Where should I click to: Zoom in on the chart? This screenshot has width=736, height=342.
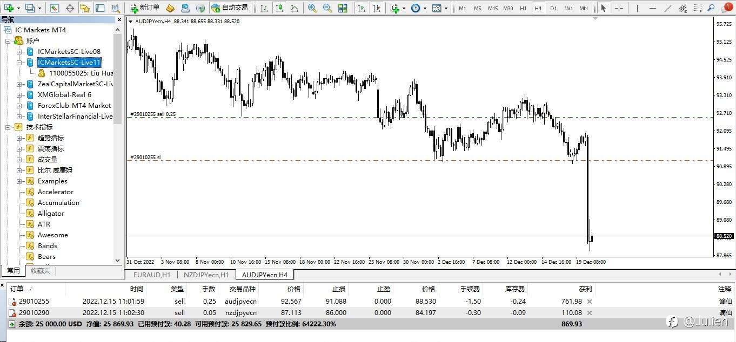click(x=312, y=8)
